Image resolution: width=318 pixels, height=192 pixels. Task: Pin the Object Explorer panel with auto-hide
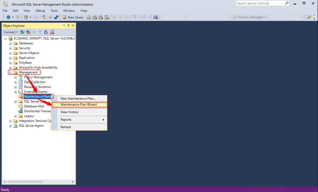click(68, 26)
